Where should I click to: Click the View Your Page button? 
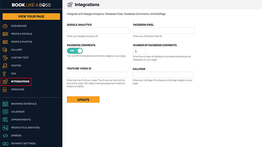(x=31, y=16)
